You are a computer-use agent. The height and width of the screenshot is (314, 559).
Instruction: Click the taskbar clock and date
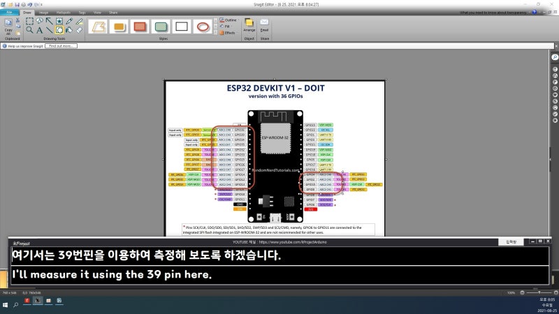coord(547,305)
